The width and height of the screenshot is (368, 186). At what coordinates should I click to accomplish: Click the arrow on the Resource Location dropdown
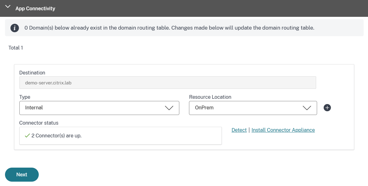pos(307,108)
